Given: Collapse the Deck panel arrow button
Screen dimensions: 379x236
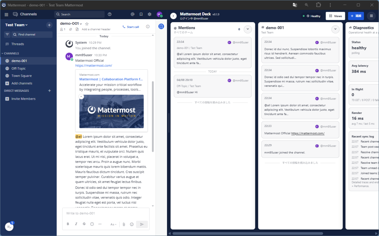Looking at the screenshot, I should tap(174, 16).
